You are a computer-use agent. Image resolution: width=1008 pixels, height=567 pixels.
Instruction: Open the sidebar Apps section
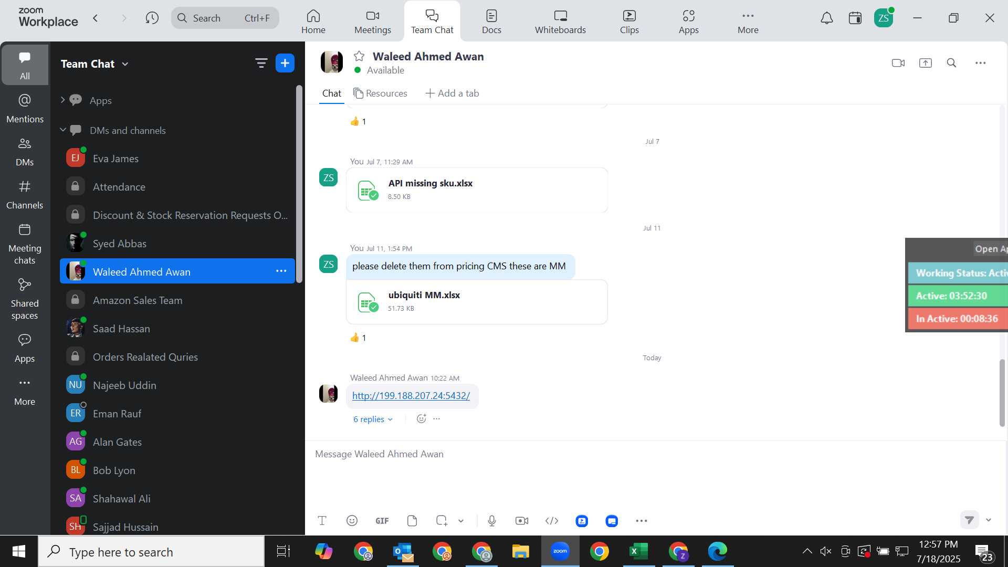coord(25,348)
